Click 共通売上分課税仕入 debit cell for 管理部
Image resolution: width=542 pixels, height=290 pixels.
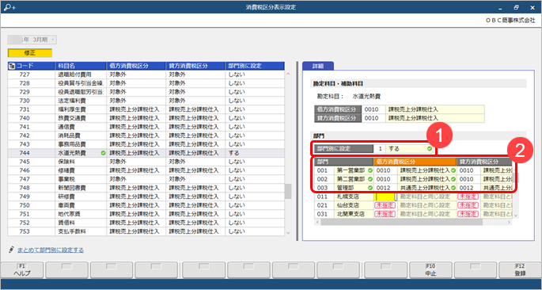[427, 188]
